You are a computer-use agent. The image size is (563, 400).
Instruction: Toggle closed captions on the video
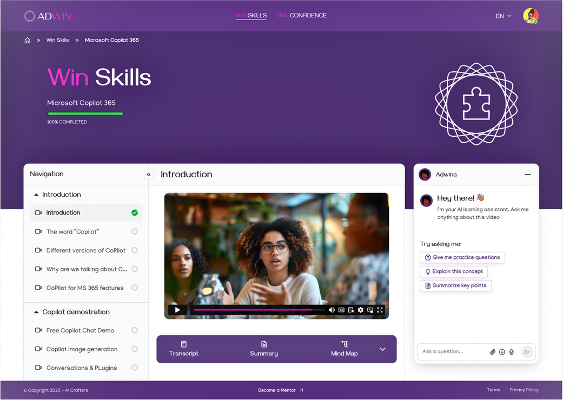point(341,310)
